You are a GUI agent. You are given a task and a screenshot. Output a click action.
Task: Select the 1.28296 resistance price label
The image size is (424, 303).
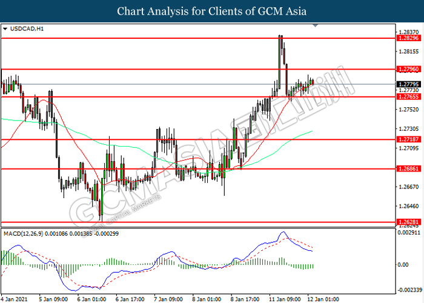[409, 38]
